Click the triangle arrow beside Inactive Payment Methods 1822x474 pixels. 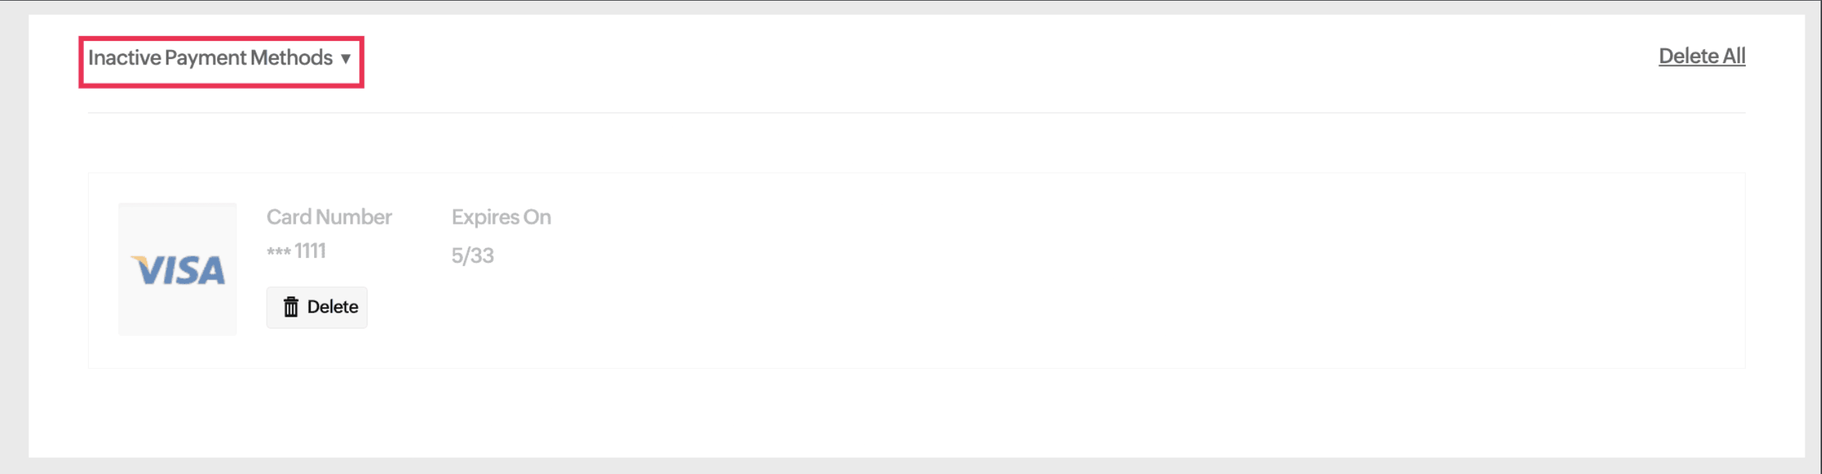[x=346, y=59]
